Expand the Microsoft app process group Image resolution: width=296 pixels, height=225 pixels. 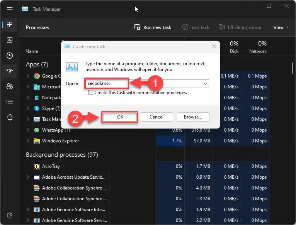(28, 86)
